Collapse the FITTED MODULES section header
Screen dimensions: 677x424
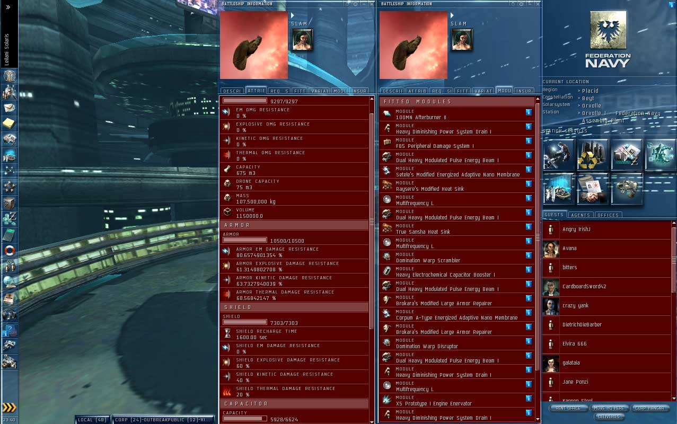coord(457,101)
